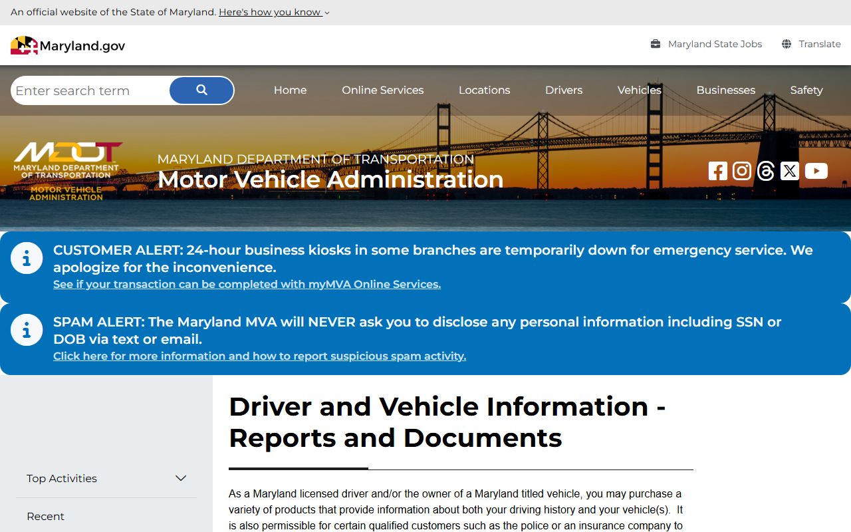Click the CUSTOMER ALERT kiosk message text

[x=433, y=259]
